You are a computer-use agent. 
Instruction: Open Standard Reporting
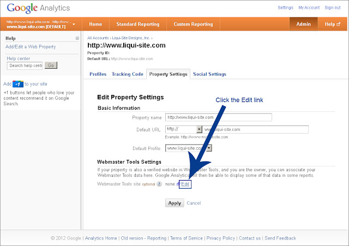pos(138,24)
